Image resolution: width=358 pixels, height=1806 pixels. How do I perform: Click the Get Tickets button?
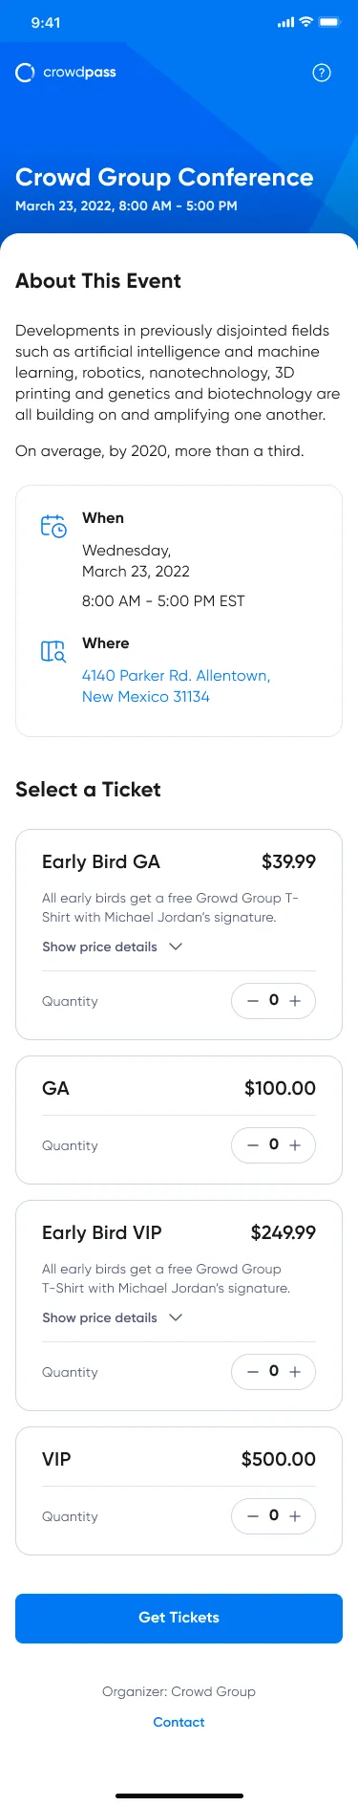[x=179, y=1618]
